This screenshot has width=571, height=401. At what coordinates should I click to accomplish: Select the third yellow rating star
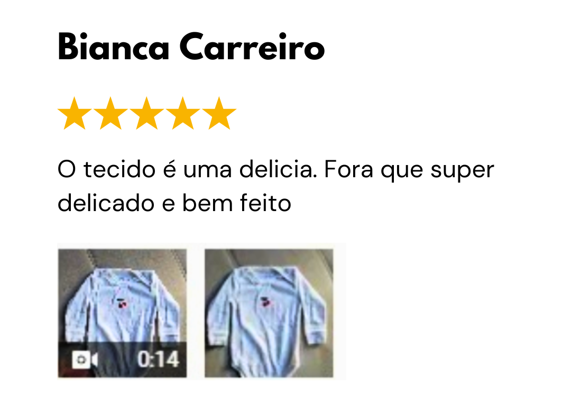point(147,114)
